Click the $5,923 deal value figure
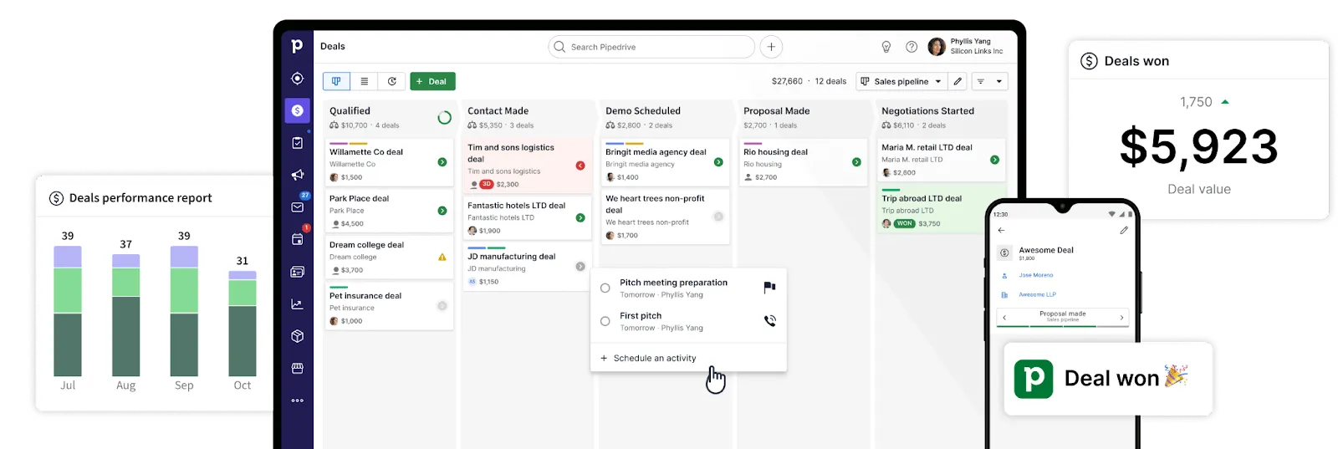1338x449 pixels. click(x=1198, y=146)
